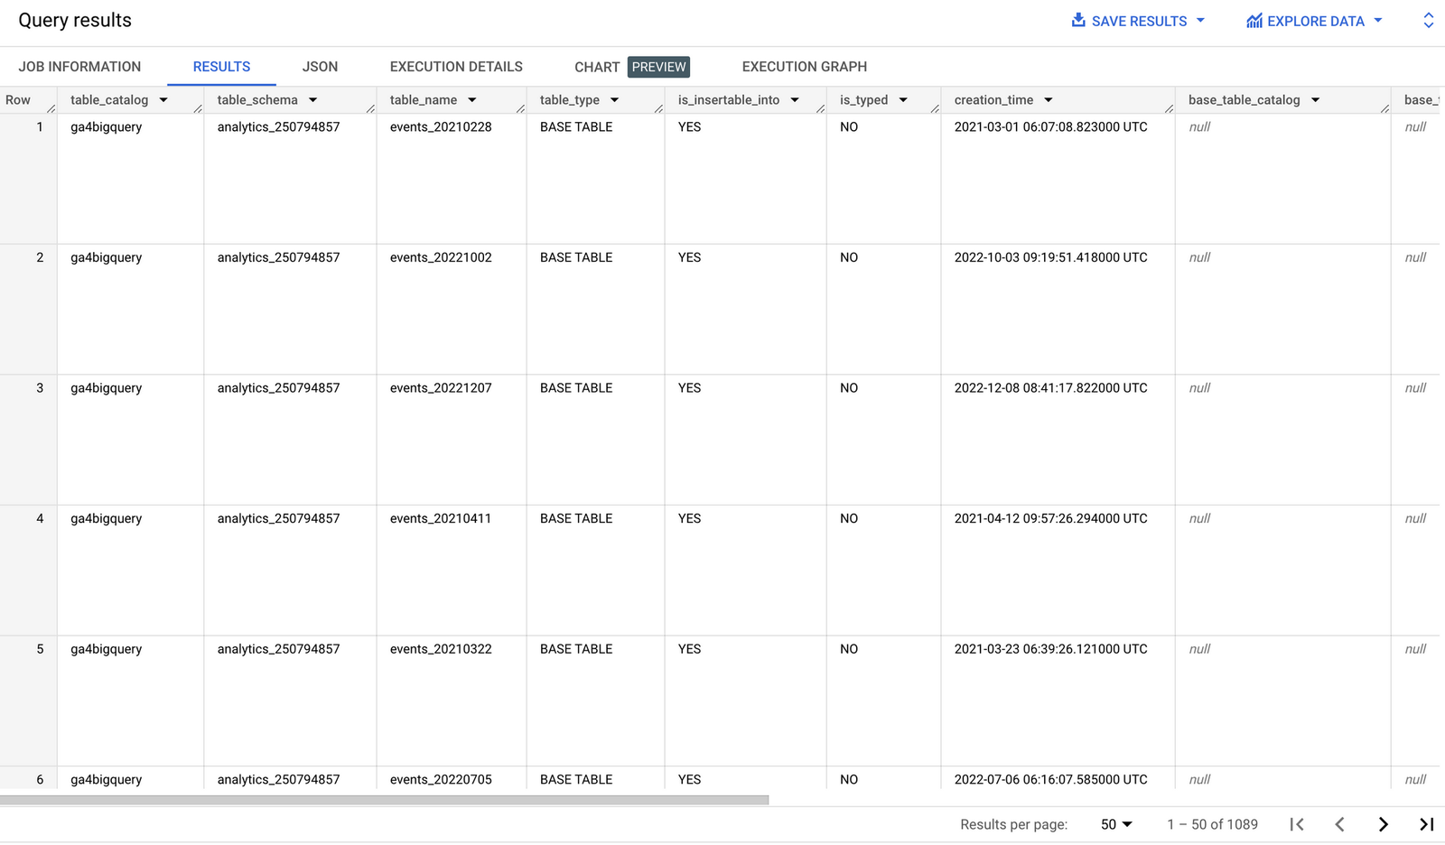Jump to the first page of results
Image resolution: width=1445 pixels, height=845 pixels.
pyautogui.click(x=1297, y=823)
